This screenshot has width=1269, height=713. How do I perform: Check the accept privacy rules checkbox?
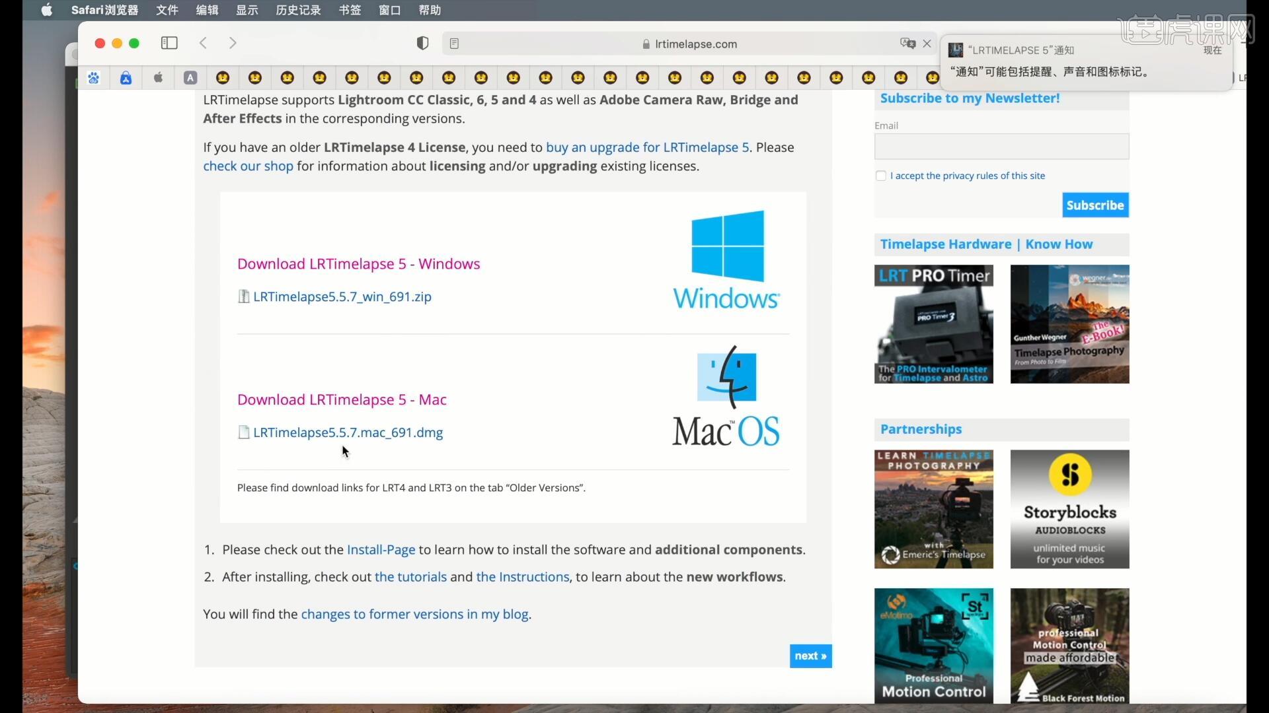(880, 176)
